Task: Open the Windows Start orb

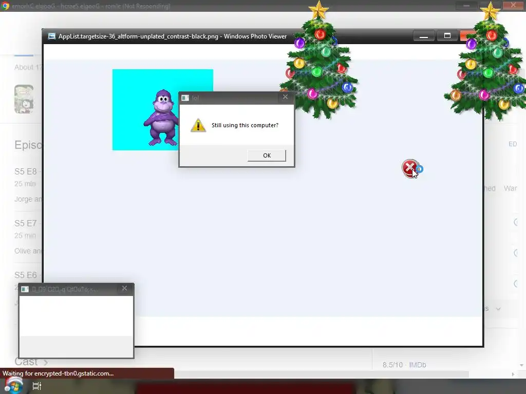Action: click(x=13, y=386)
